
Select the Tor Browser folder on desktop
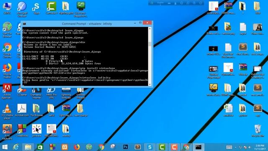point(36,110)
